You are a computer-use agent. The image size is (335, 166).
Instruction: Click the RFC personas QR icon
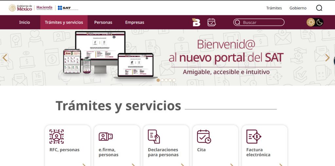point(56,136)
